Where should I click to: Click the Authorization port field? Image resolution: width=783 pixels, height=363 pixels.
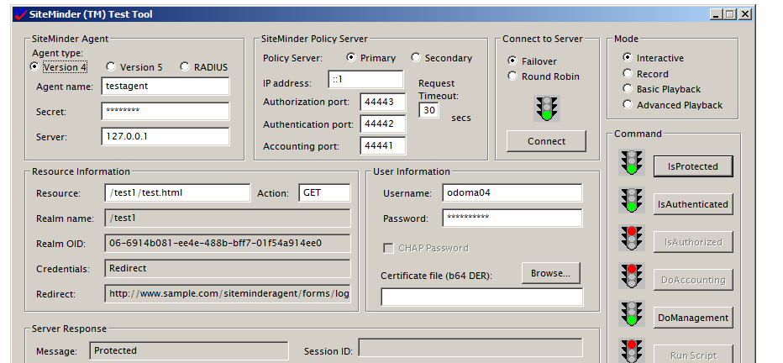point(382,102)
